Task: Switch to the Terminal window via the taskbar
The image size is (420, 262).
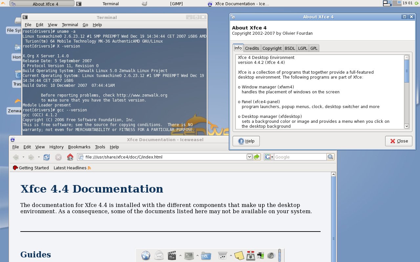Action: 107,4
